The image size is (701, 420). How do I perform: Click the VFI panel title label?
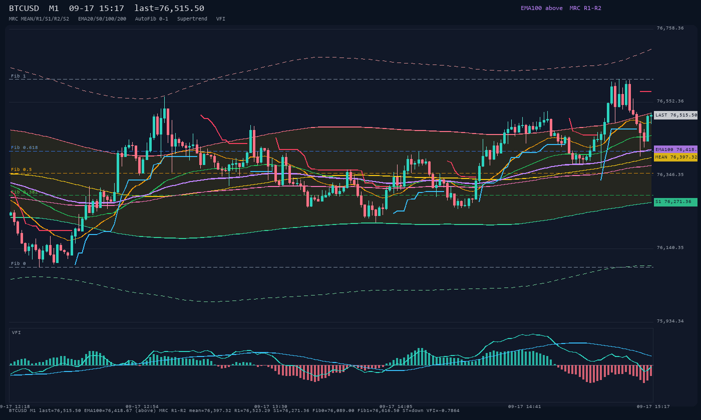pos(17,332)
